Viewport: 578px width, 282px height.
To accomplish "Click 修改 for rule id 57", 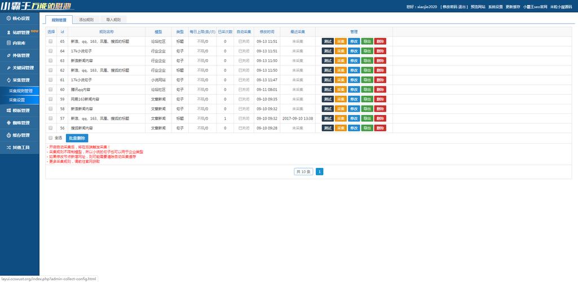I will [354, 118].
